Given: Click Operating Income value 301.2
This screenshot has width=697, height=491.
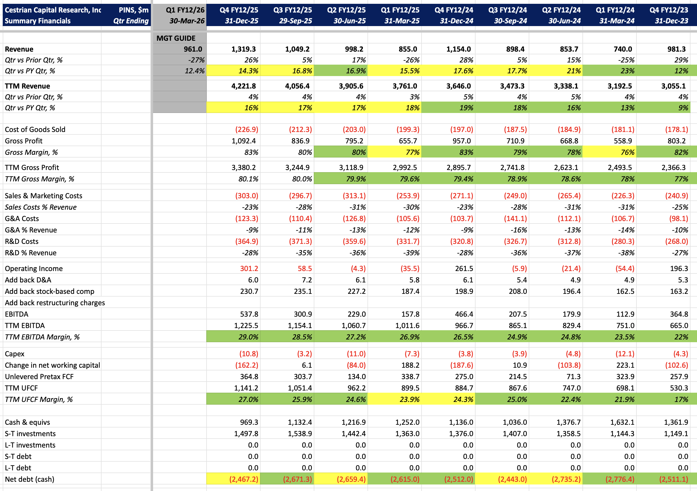Looking at the screenshot, I should click(x=249, y=269).
